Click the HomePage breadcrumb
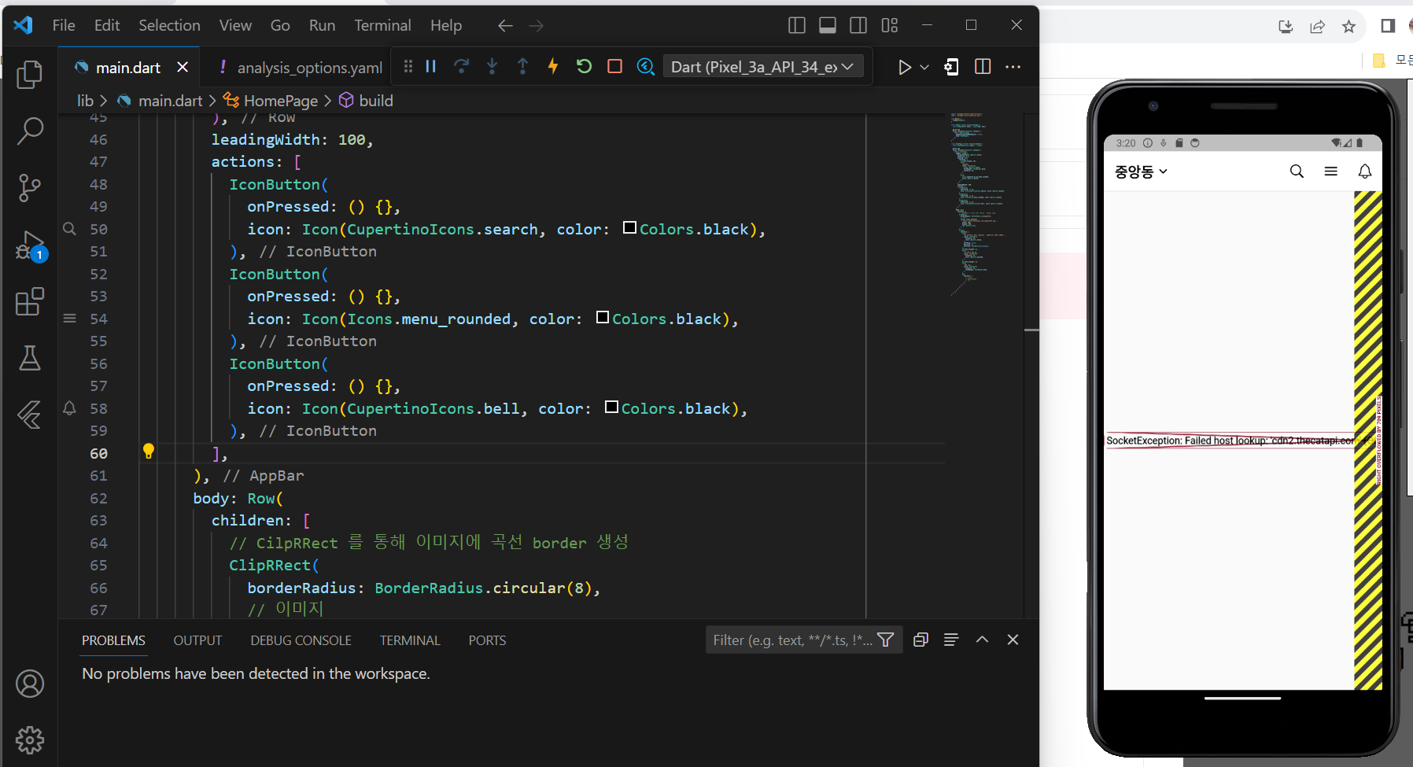Image resolution: width=1413 pixels, height=767 pixels. pos(281,101)
